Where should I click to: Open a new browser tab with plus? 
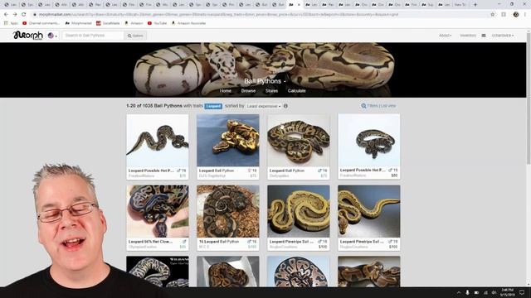[475, 5]
